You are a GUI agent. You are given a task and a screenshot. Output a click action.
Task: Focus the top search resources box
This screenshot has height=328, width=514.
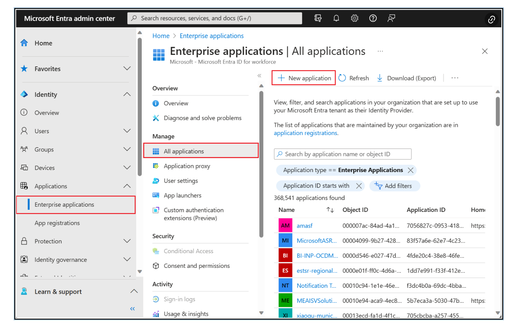(215, 18)
